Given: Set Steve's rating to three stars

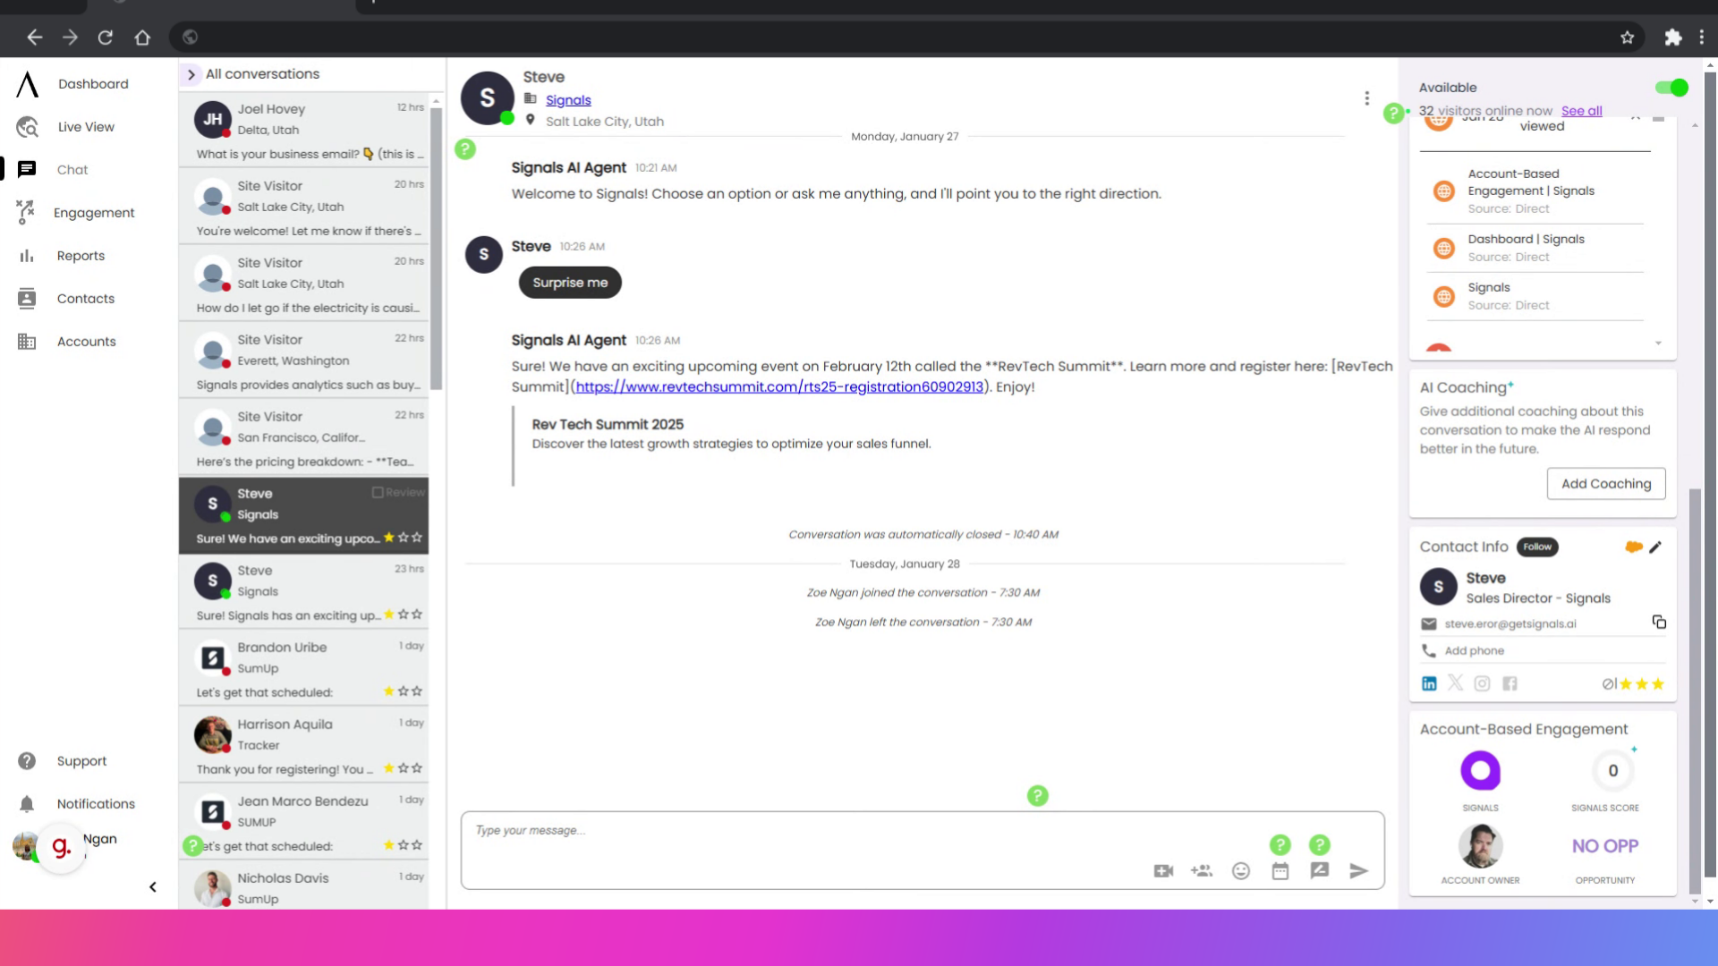Looking at the screenshot, I should pos(1657,683).
